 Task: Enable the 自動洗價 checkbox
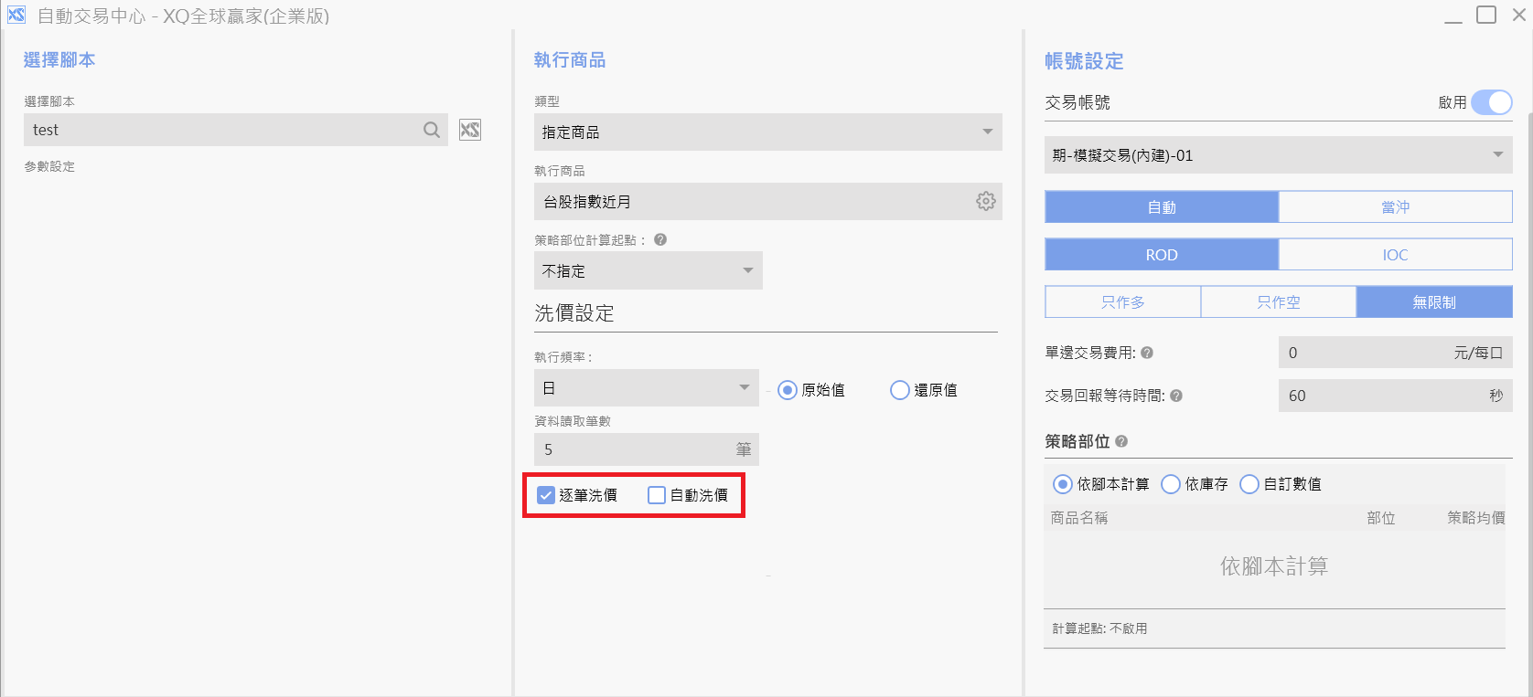[x=657, y=495]
